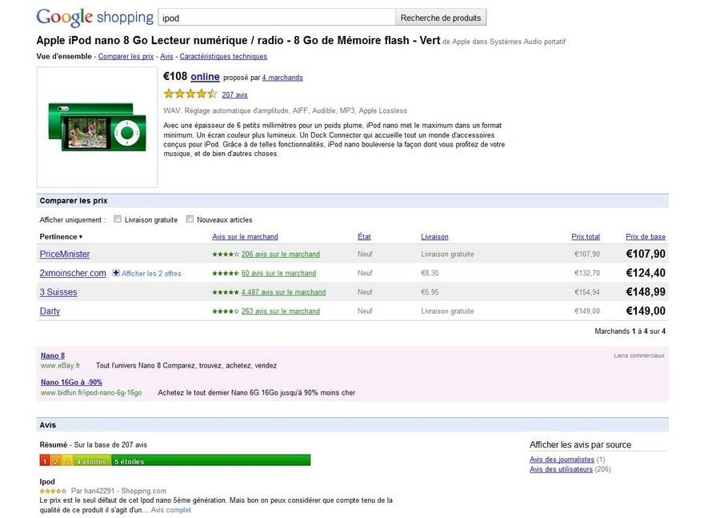Click the search field containing ipod
Viewport: 720px width, 518px height.
click(276, 18)
